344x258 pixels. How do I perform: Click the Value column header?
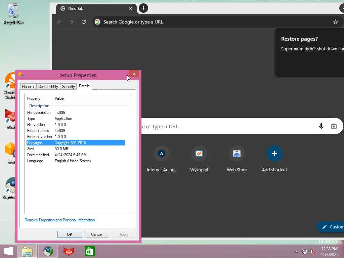pos(89,98)
